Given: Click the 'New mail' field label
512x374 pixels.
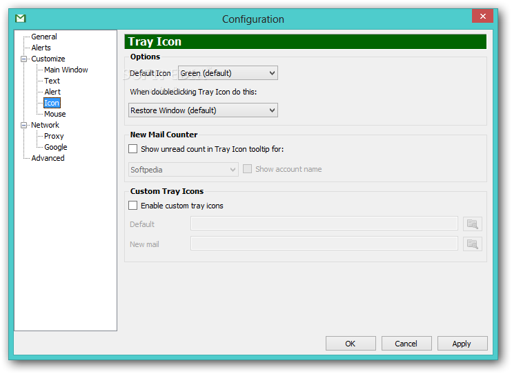Looking at the screenshot, I should pyautogui.click(x=144, y=244).
